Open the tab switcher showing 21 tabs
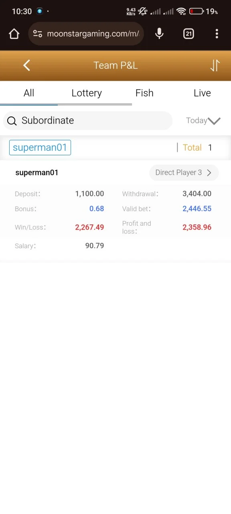 pos(188,34)
